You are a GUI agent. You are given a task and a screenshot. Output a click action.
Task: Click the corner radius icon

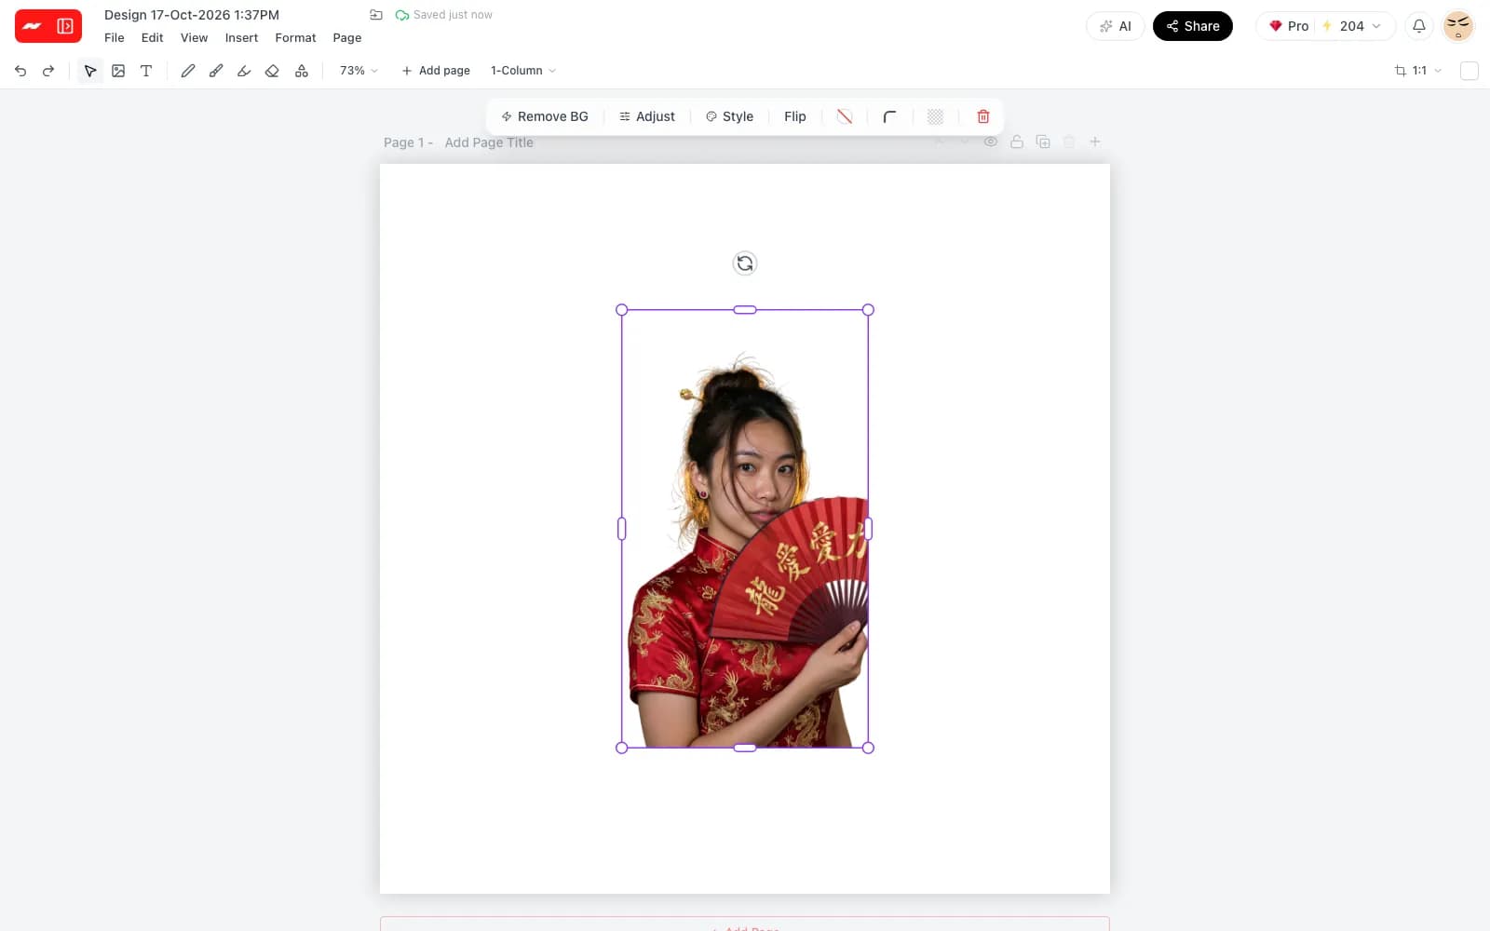889,116
